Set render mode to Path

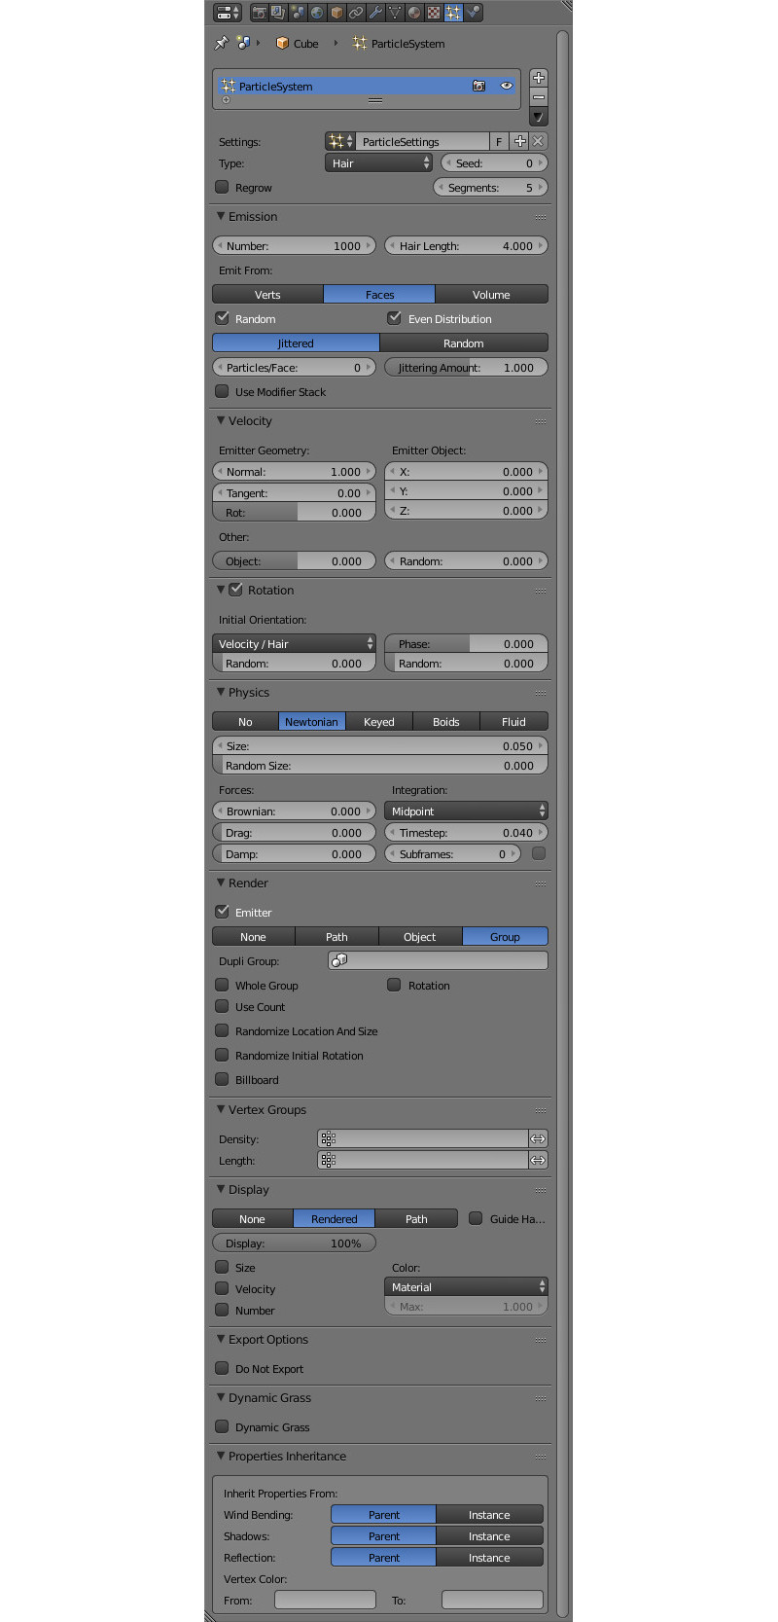(336, 936)
